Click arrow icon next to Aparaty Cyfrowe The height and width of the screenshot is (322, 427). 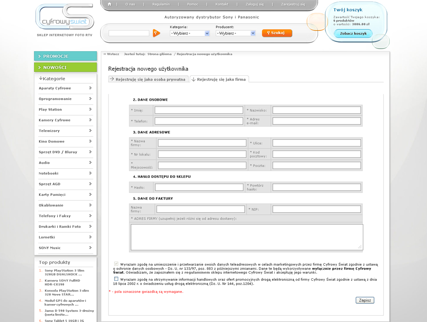click(90, 88)
